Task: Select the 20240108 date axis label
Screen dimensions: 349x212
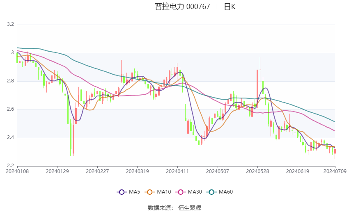Action: pyautogui.click(x=17, y=171)
